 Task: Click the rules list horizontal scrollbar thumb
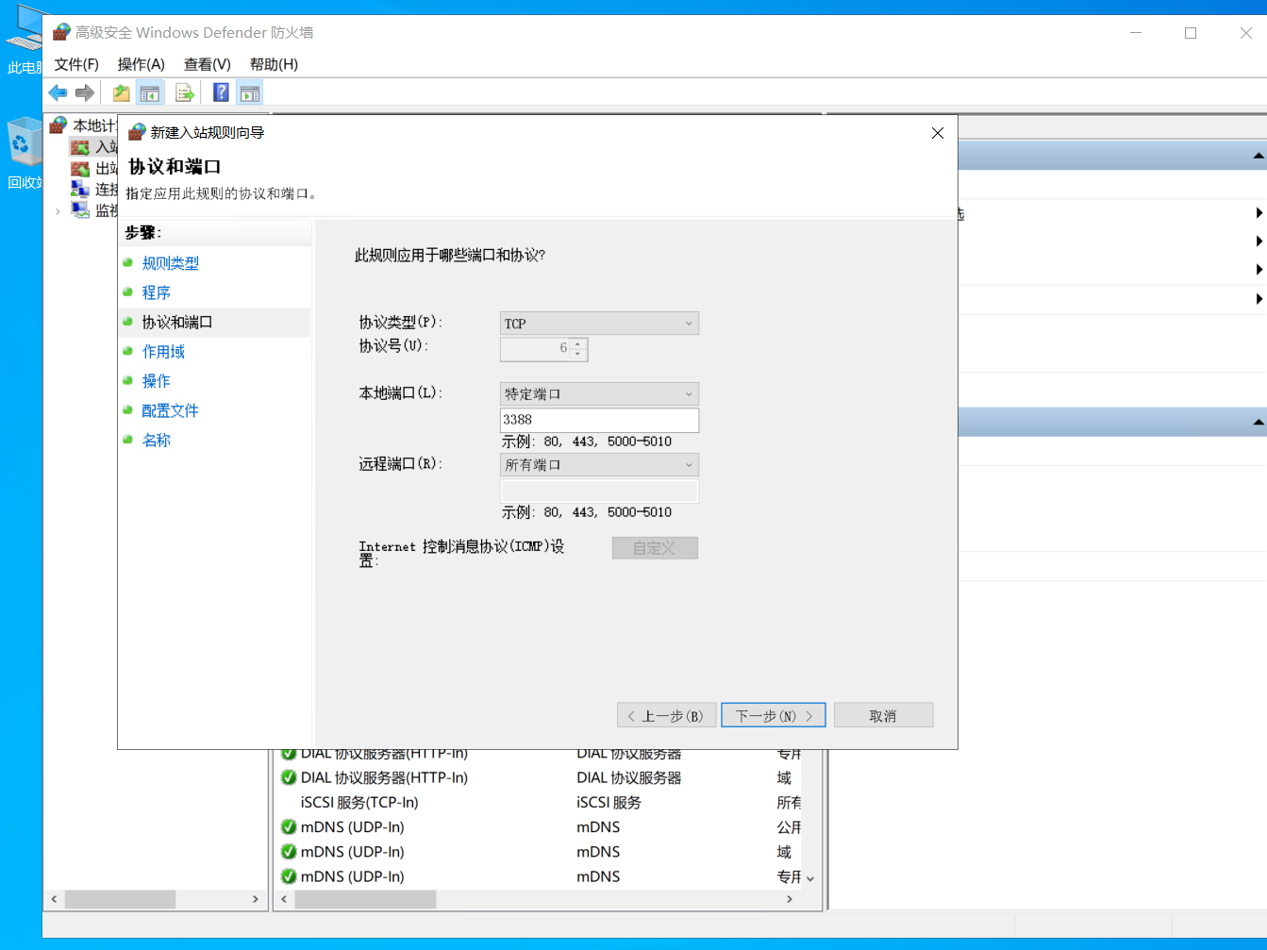tap(365, 899)
